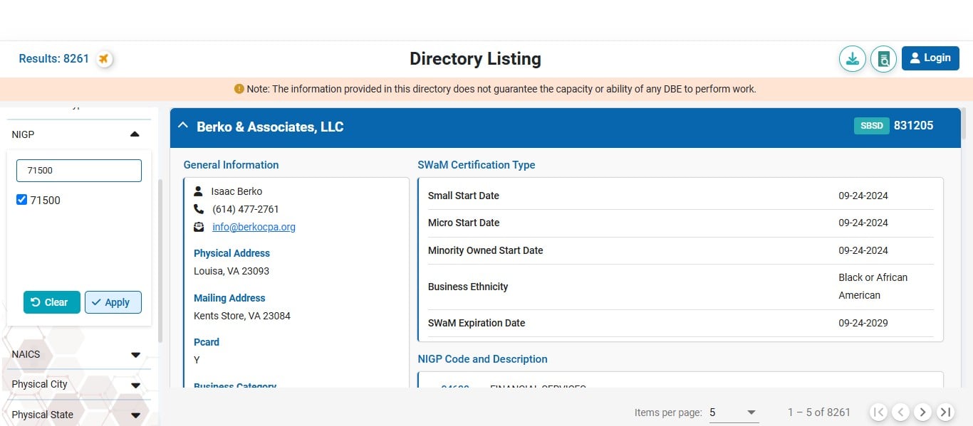Download the directory listing
973x426 pixels.
click(x=852, y=58)
